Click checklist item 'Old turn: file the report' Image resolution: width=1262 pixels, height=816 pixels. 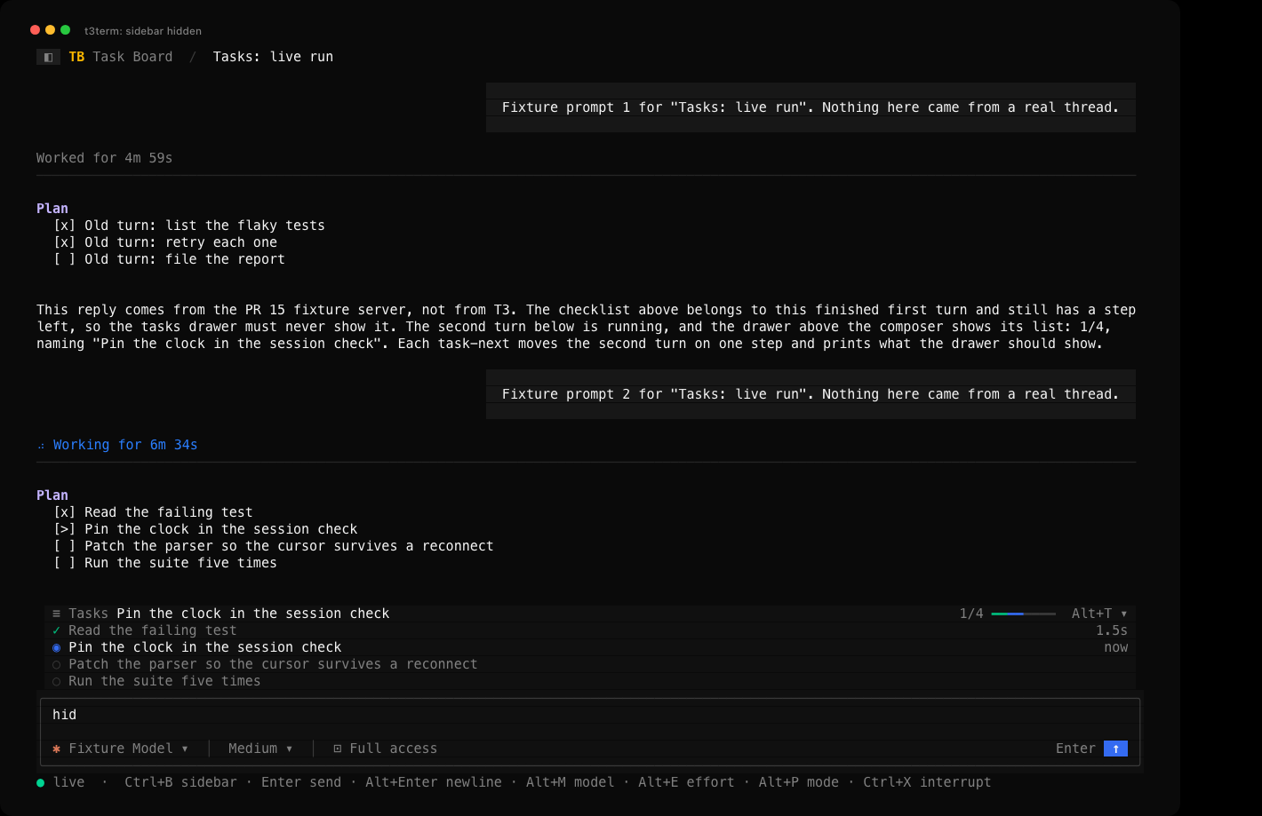pos(169,259)
